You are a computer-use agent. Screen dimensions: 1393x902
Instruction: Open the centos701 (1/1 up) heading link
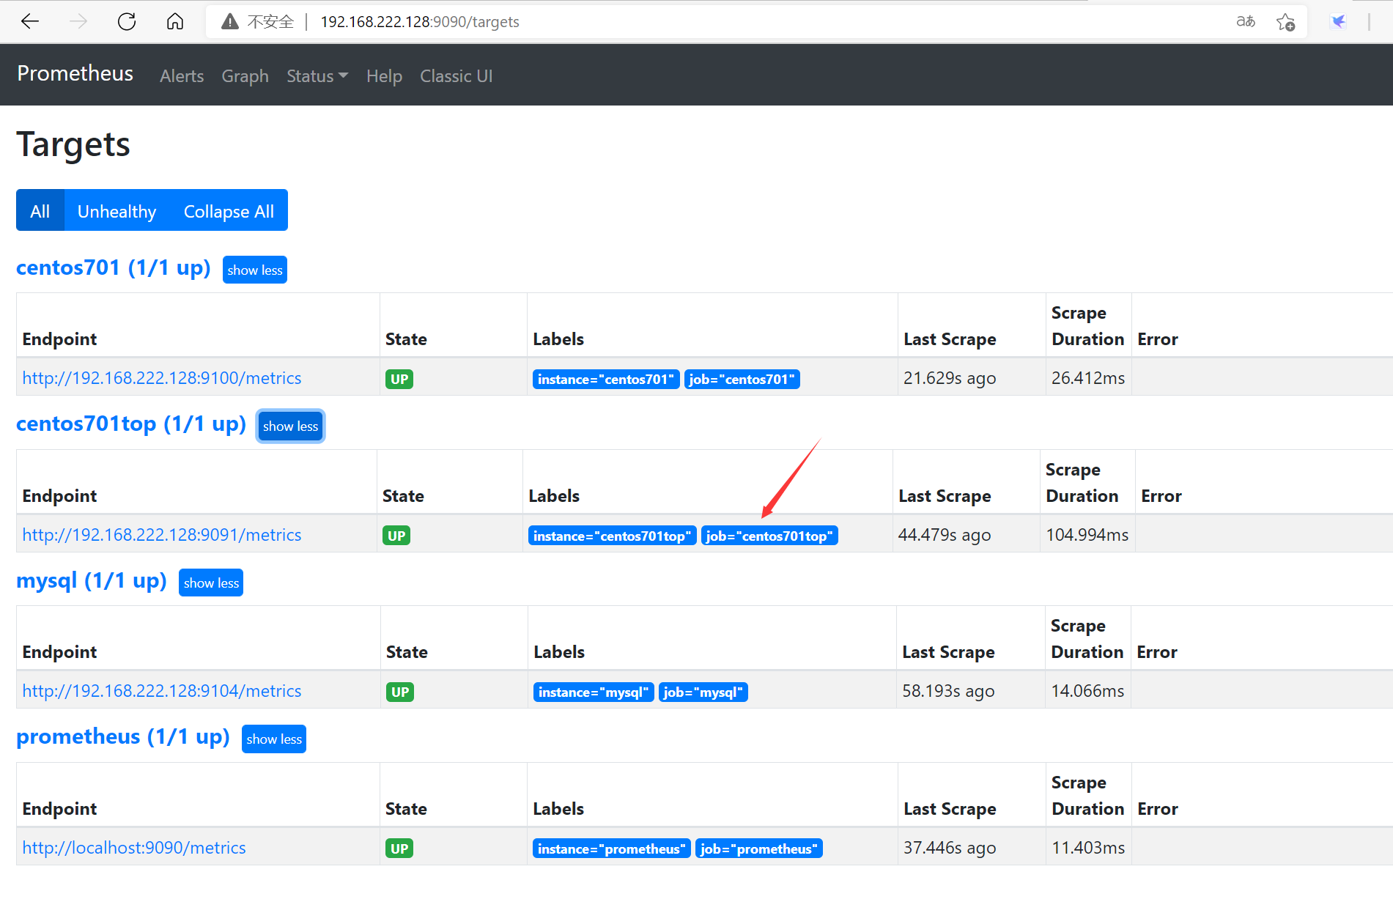pyautogui.click(x=114, y=268)
